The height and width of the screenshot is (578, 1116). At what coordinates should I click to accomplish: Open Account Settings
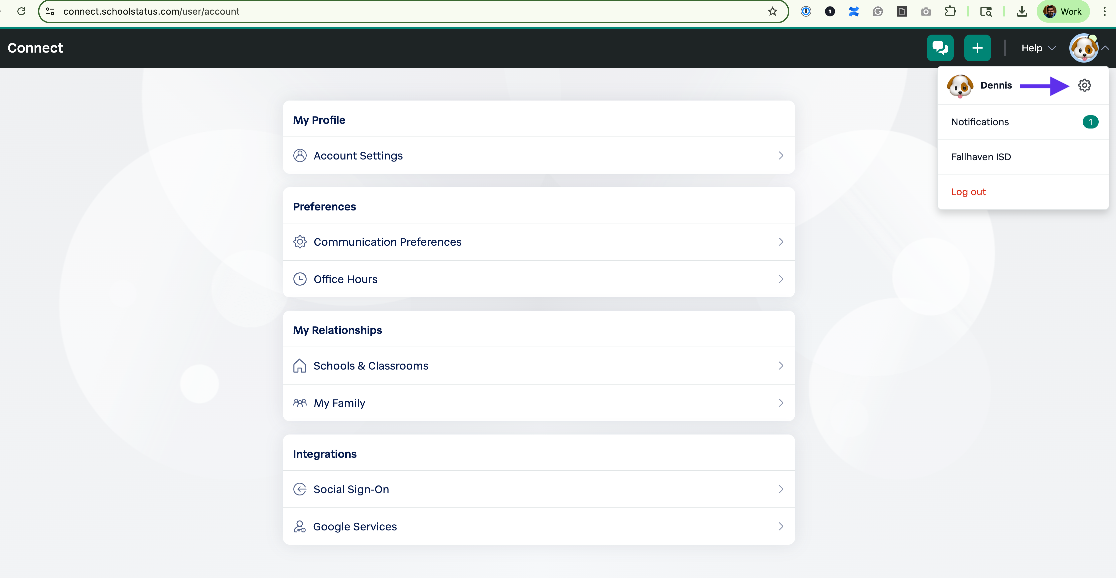[x=358, y=155]
